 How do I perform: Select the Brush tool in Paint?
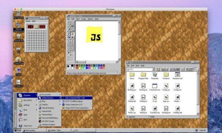[72, 34]
